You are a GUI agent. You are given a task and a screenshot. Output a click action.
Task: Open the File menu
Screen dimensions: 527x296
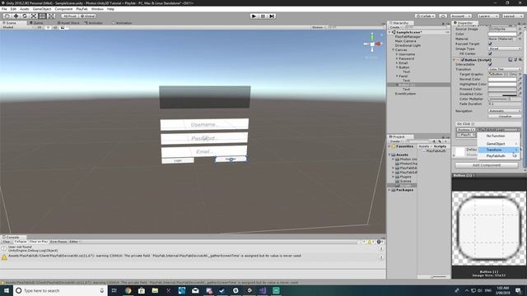click(x=4, y=9)
